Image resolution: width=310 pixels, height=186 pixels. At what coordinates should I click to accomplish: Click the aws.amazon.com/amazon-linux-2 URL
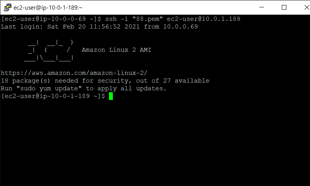(74, 73)
